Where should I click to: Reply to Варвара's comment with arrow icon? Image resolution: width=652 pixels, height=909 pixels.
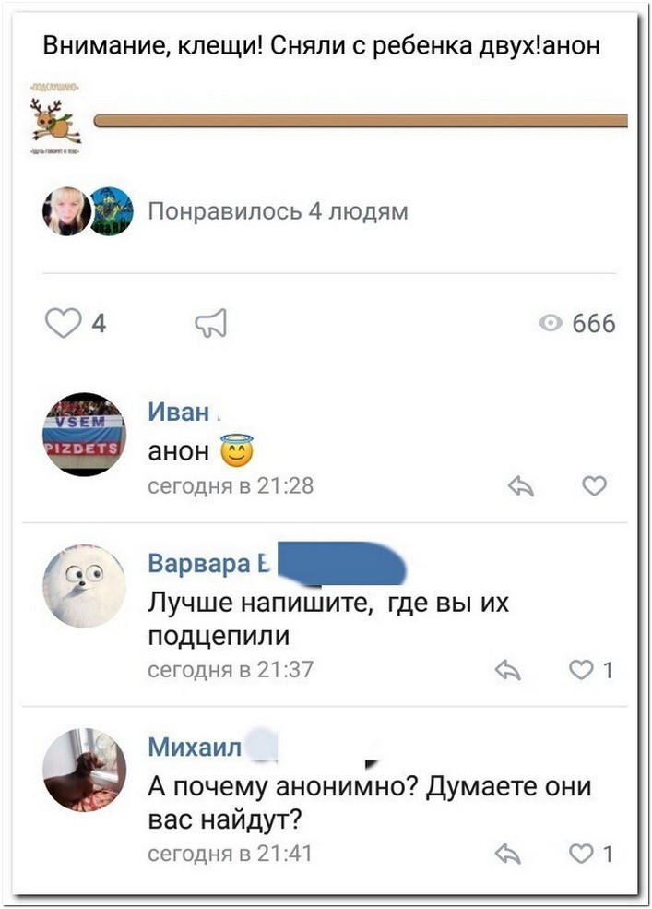click(x=508, y=670)
